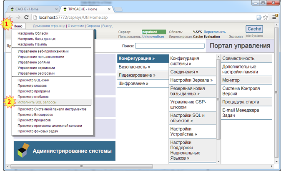Open Просмотр протокола системной консоли item
This screenshot has height=171, width=281.
click(50, 126)
